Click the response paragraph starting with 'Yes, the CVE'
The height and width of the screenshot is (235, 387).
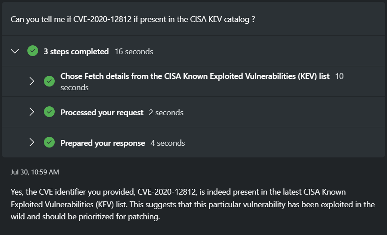click(193, 205)
